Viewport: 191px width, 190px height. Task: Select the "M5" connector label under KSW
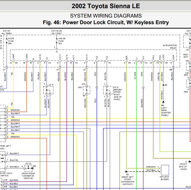pos(171,70)
